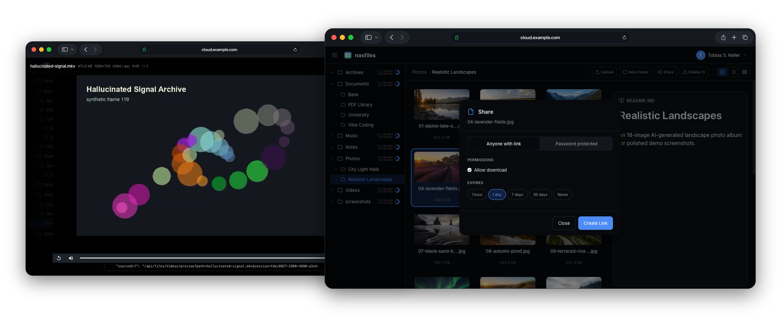The image size is (784, 317).
Task: Click the video progress slider
Action: tap(202, 258)
